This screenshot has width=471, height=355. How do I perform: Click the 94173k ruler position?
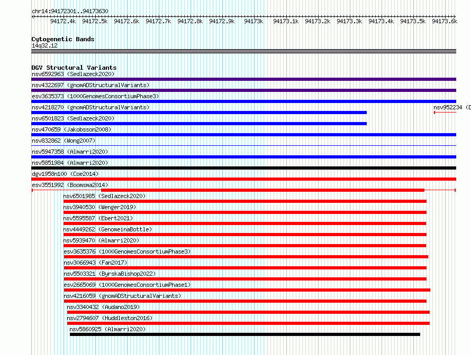tap(253, 21)
